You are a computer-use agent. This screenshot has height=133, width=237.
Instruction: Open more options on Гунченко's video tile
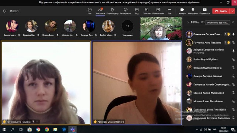37,122
